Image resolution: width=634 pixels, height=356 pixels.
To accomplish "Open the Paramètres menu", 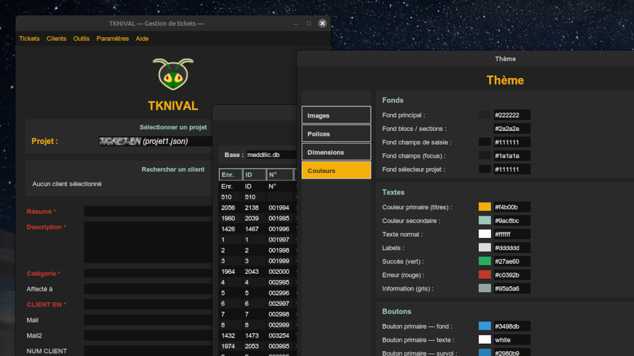I will click(113, 38).
